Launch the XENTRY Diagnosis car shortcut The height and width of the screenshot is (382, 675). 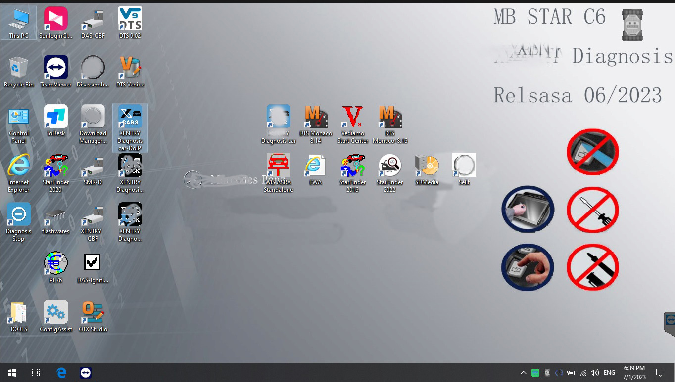click(278, 125)
